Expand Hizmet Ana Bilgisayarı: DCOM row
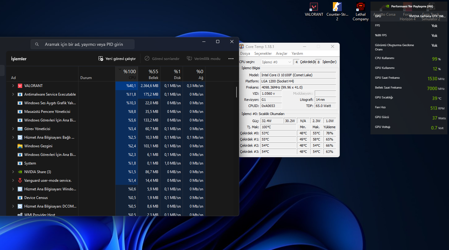449x250 pixels. pyautogui.click(x=13, y=206)
